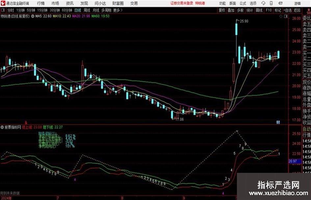Click the blue 财 marker on the chart
This screenshot has height=200, width=311.
click(x=278, y=122)
